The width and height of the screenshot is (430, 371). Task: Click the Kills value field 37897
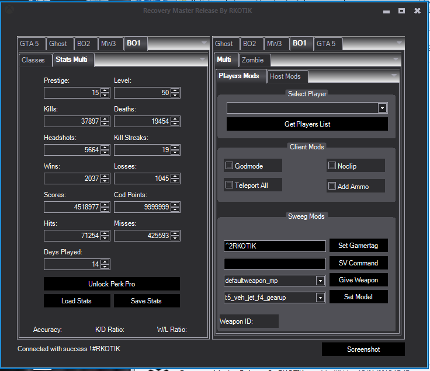point(77,121)
